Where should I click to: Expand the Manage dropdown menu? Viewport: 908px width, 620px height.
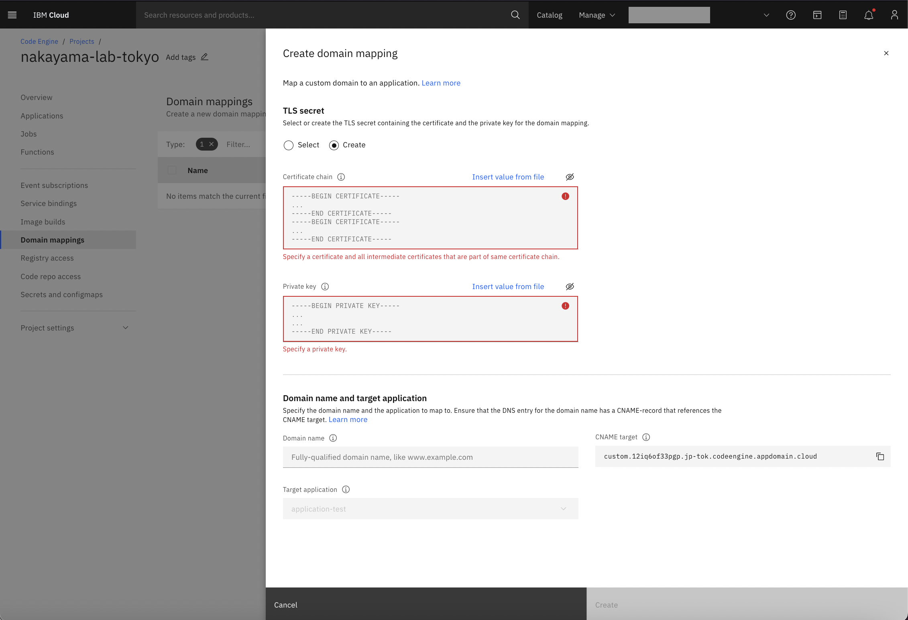597,15
